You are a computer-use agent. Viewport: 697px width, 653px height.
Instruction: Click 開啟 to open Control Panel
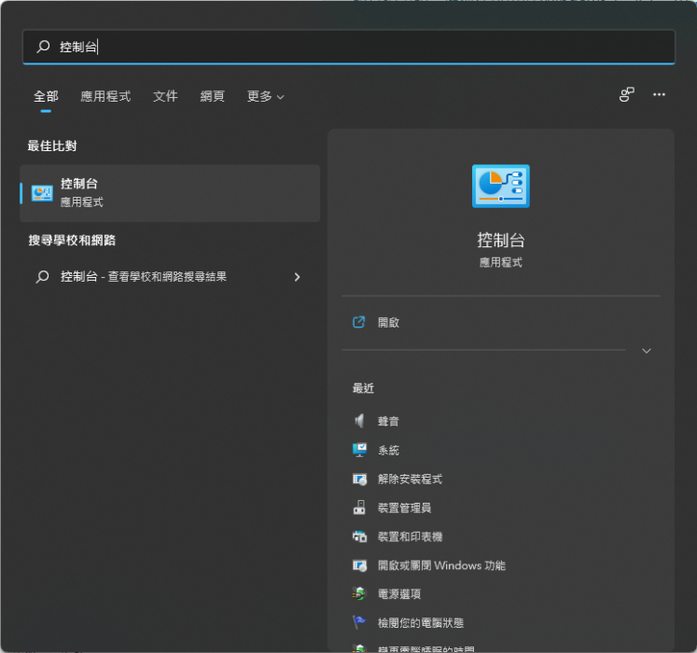coord(388,322)
